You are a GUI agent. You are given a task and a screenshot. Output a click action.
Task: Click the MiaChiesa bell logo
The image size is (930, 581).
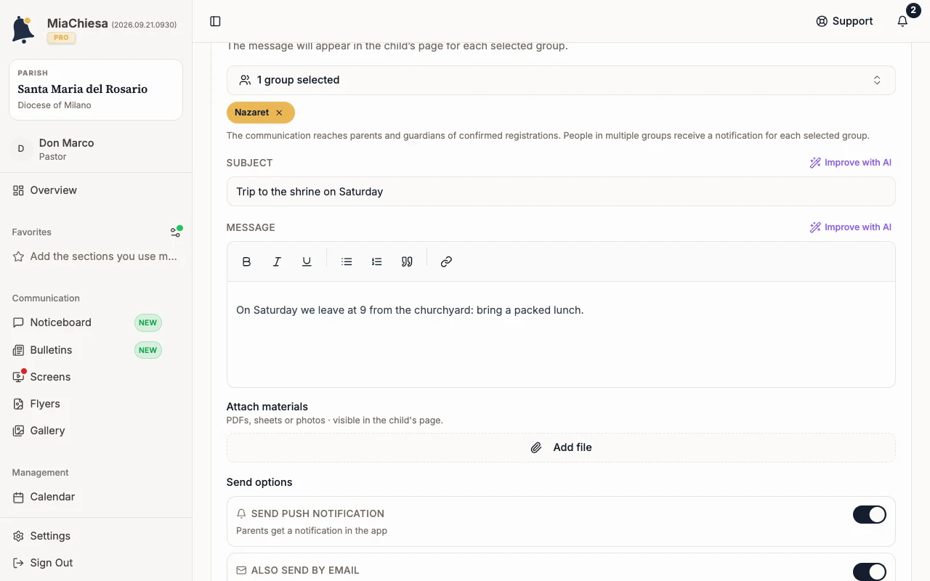[23, 30]
